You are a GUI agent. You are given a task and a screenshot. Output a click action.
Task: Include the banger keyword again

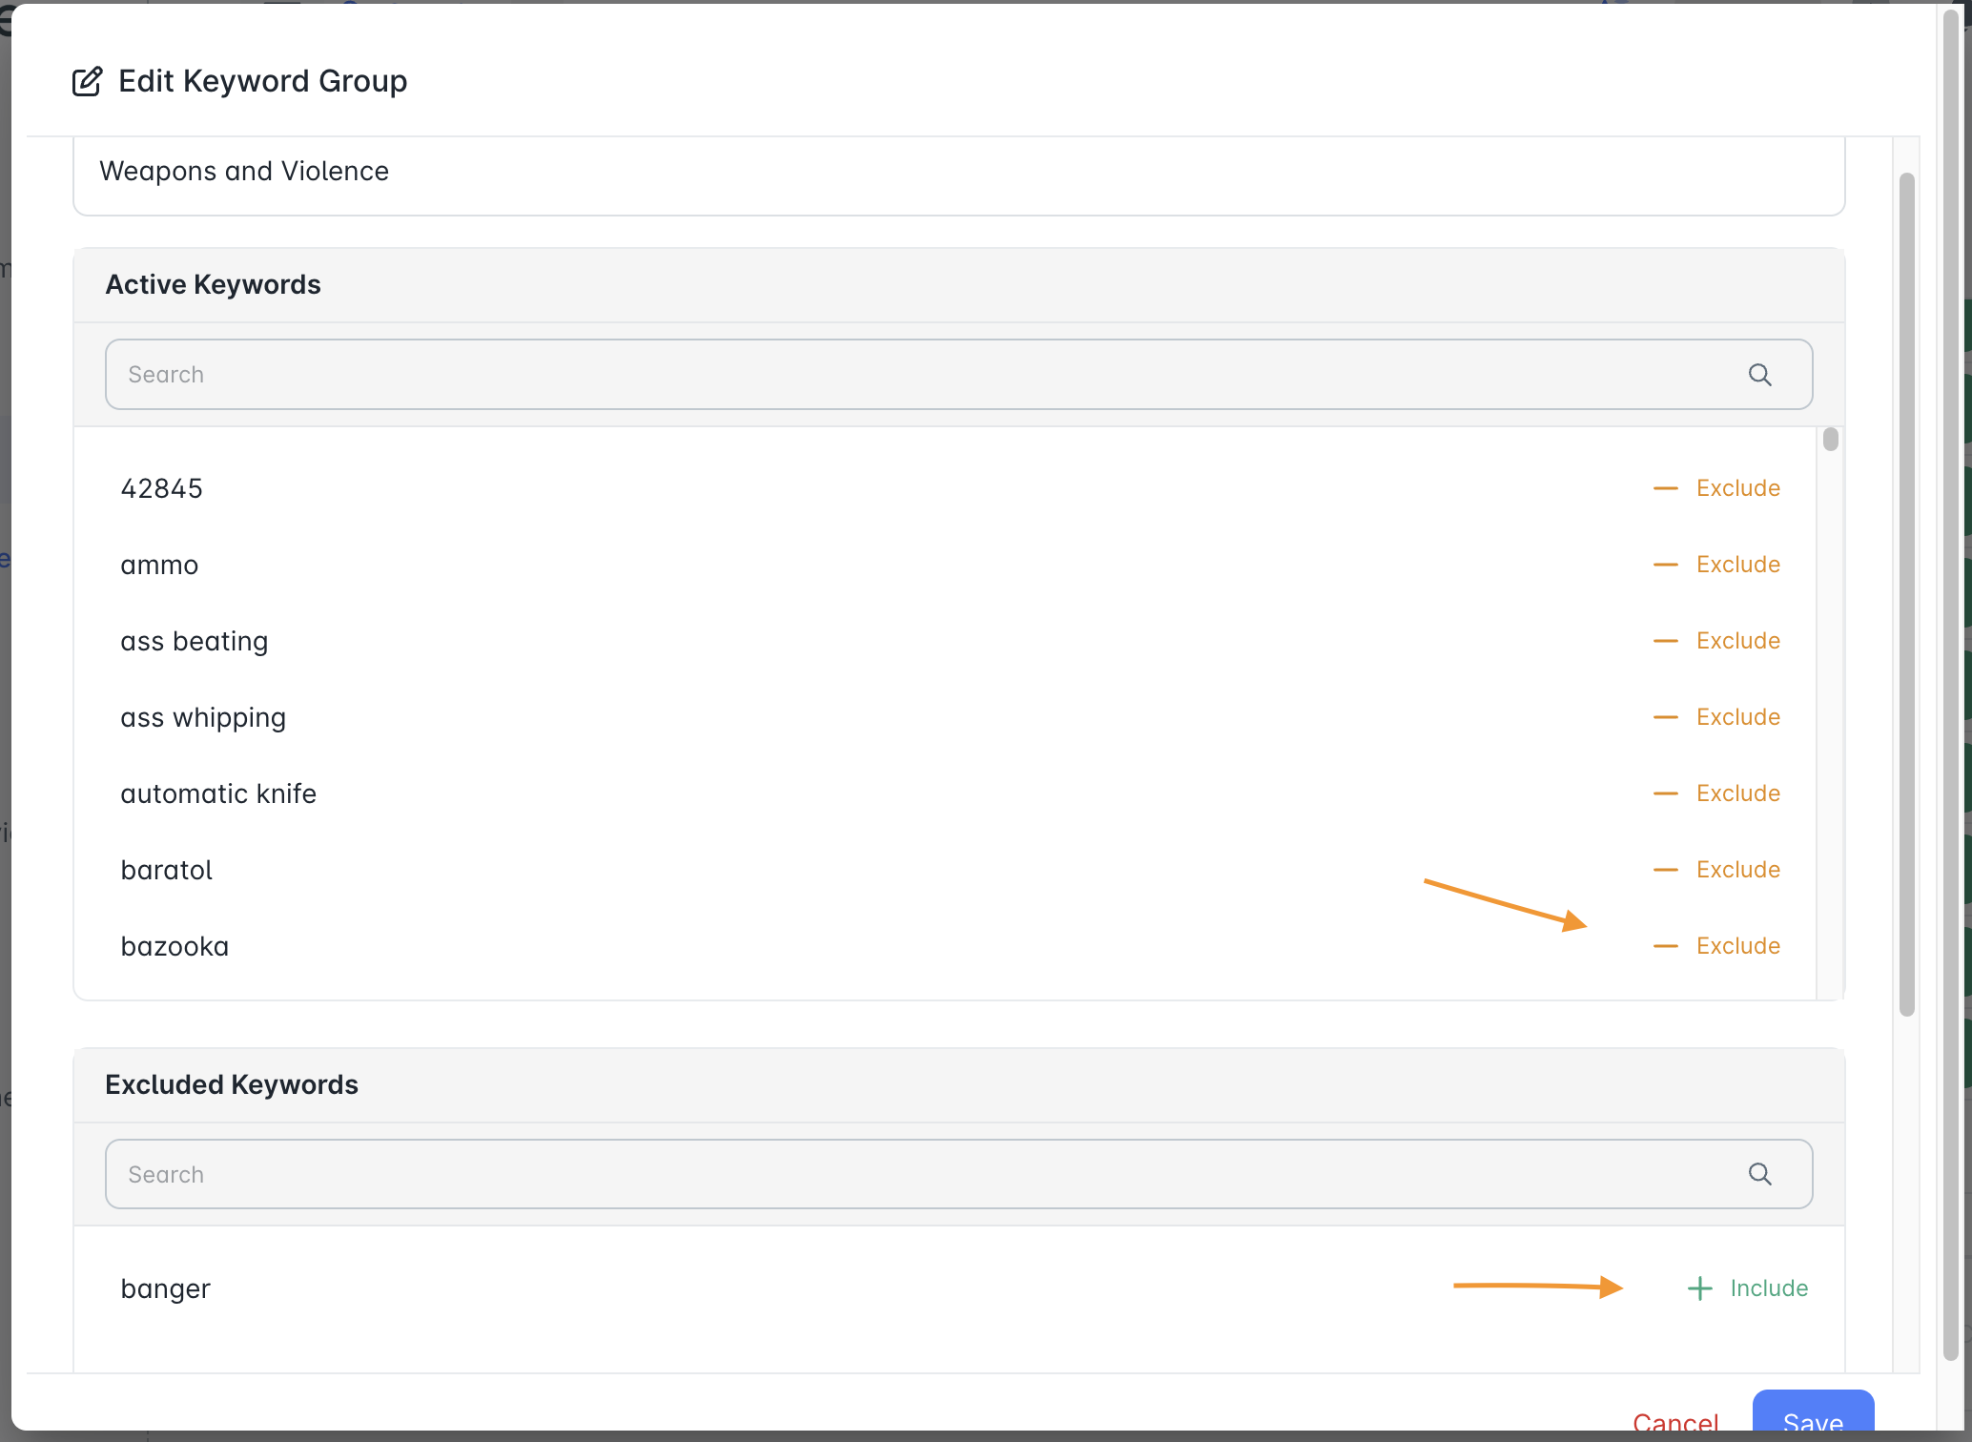pos(1747,1288)
